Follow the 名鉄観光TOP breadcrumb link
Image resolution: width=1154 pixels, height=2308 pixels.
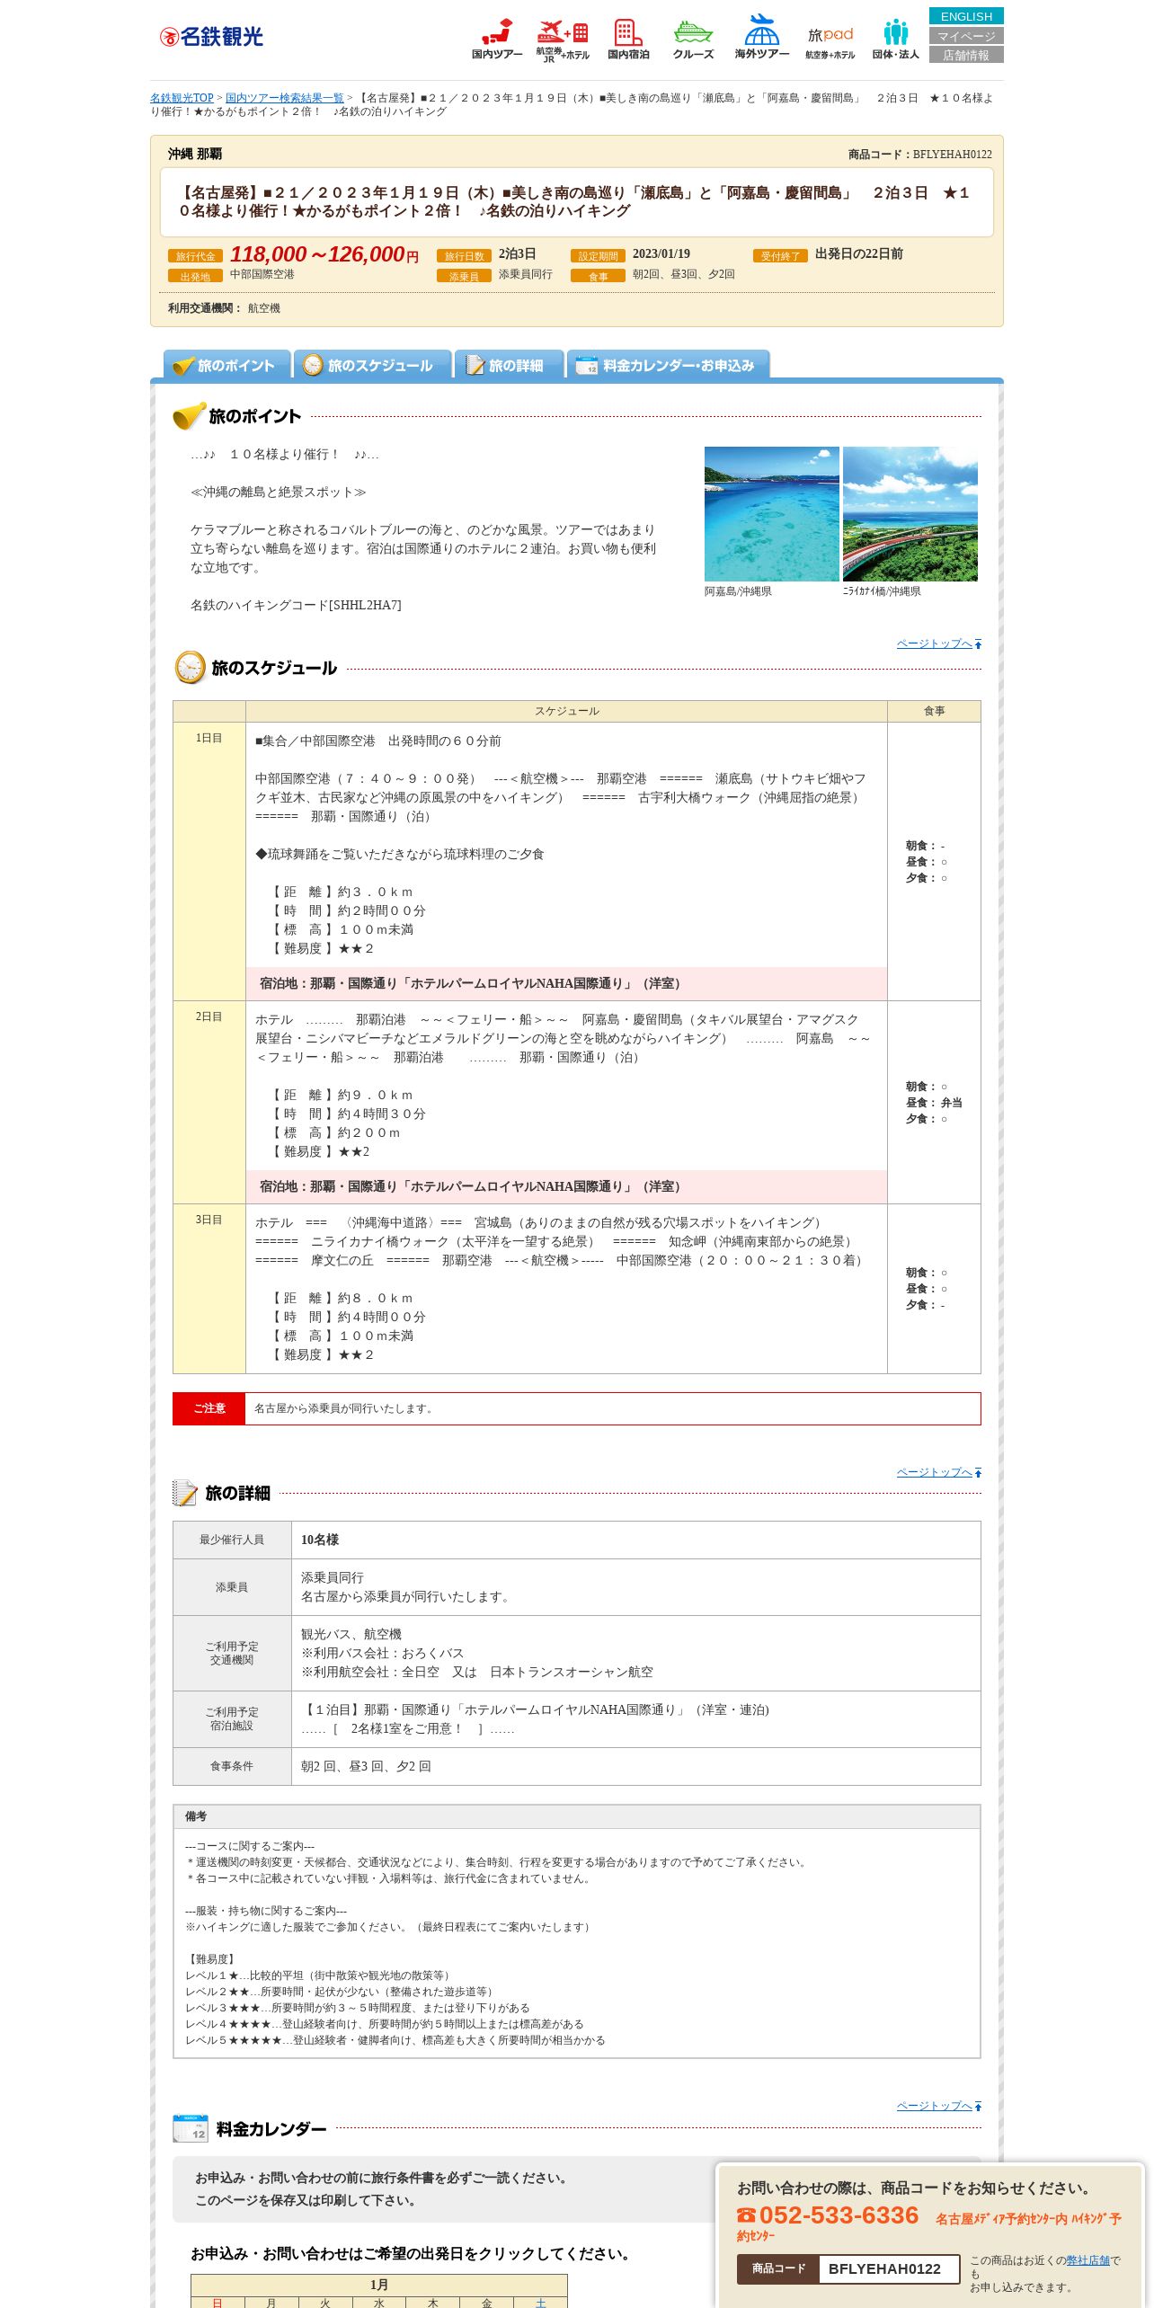182,98
